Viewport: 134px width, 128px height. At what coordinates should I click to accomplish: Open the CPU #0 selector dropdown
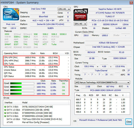[x=64, y=9]
